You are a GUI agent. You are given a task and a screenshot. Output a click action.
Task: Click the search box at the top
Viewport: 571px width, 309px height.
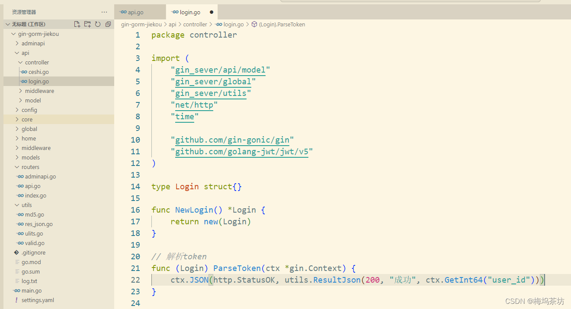[411, 2]
